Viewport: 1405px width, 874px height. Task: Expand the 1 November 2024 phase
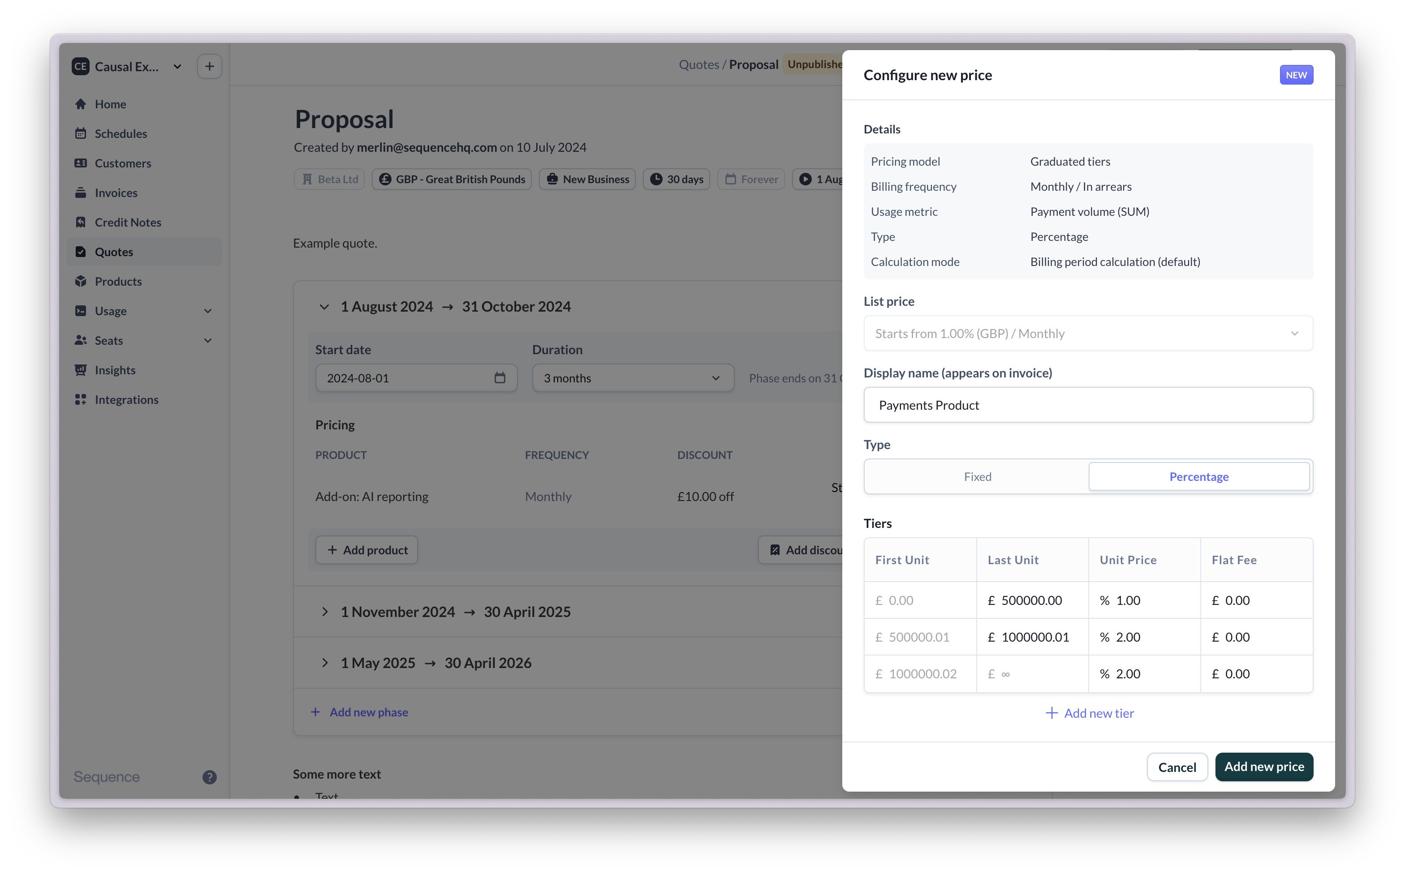325,612
